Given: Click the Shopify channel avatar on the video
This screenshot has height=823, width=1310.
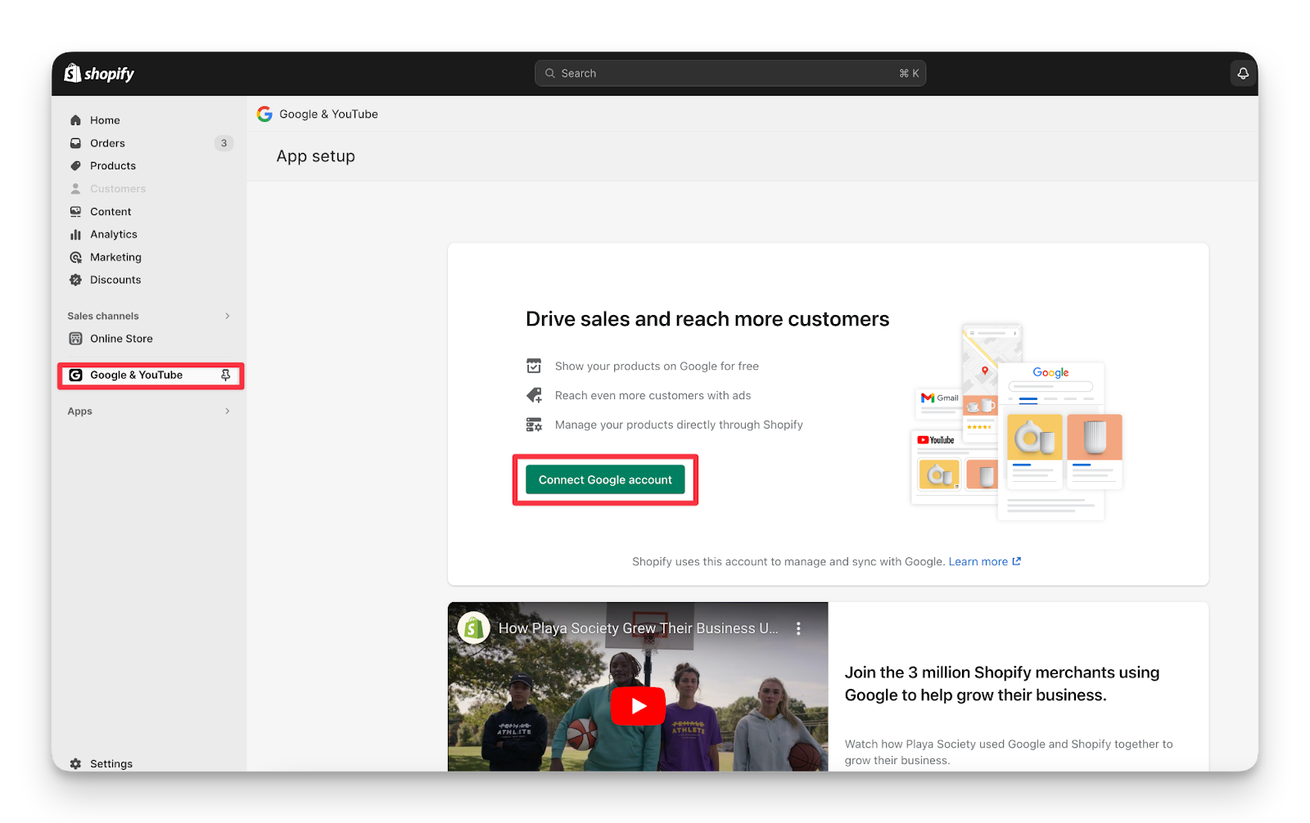Looking at the screenshot, I should 473,628.
